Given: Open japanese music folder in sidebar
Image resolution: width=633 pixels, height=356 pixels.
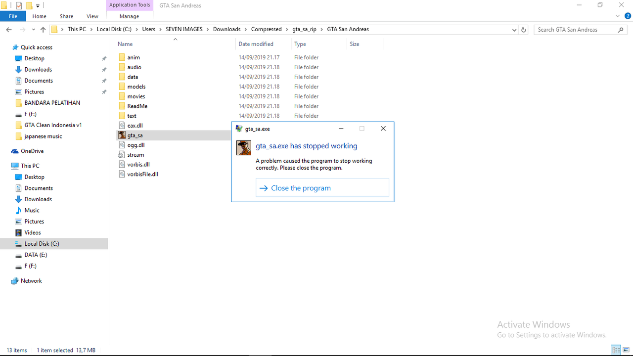Looking at the screenshot, I should (43, 136).
